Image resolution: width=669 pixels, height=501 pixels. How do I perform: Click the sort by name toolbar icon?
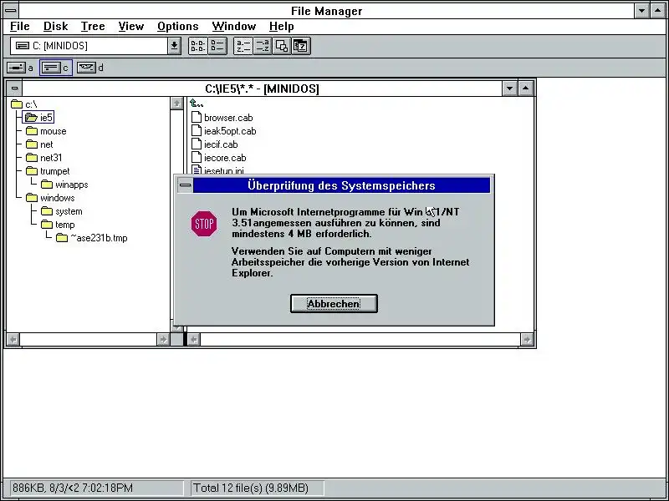coord(243,46)
